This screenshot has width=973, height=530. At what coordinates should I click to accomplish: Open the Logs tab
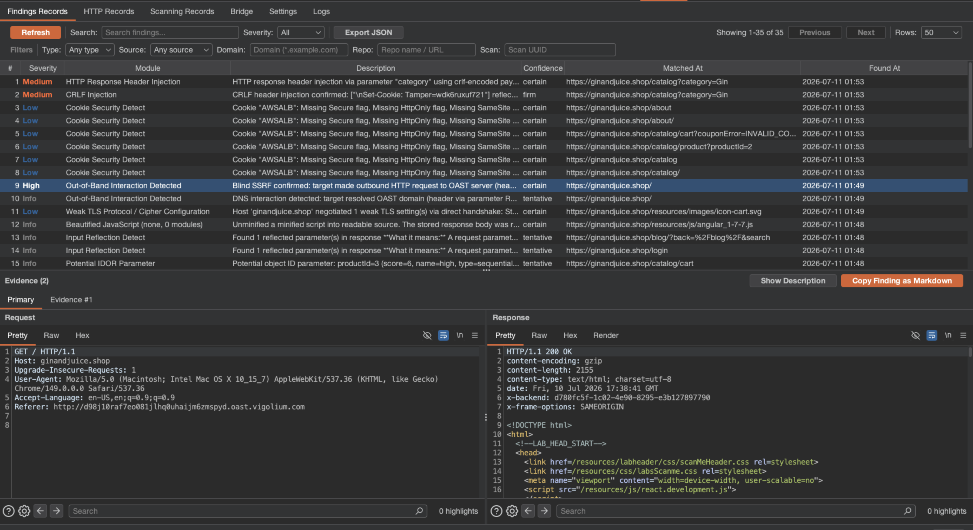pyautogui.click(x=322, y=11)
